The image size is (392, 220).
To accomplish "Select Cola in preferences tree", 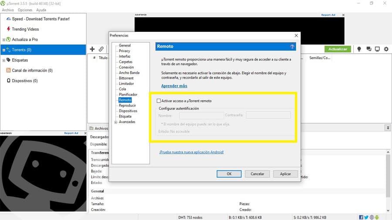I will 122,89.
